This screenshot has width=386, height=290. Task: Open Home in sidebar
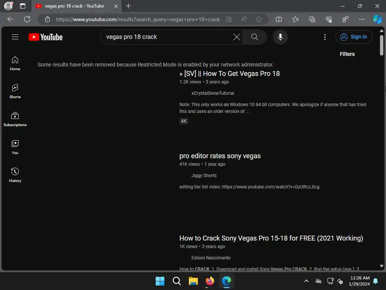tap(15, 63)
